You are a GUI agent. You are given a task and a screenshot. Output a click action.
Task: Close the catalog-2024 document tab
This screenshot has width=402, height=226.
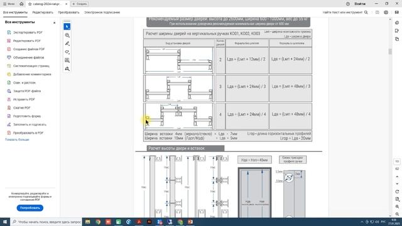click(66, 4)
